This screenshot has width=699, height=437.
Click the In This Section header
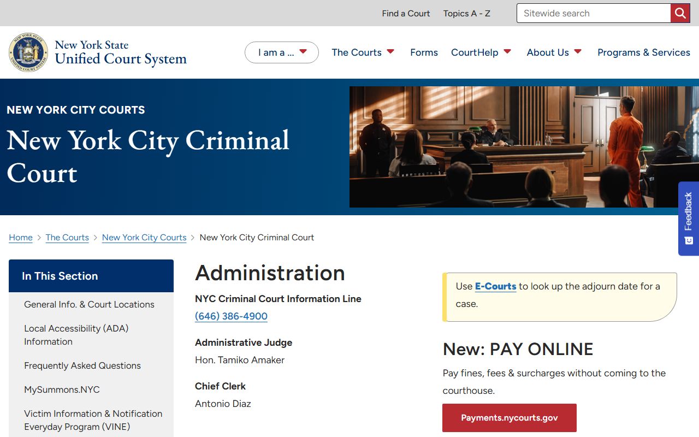pos(91,276)
